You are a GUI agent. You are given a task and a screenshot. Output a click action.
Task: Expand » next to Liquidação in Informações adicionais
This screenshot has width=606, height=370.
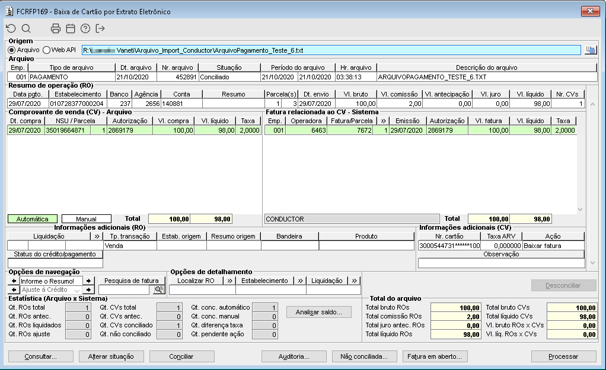97,236
